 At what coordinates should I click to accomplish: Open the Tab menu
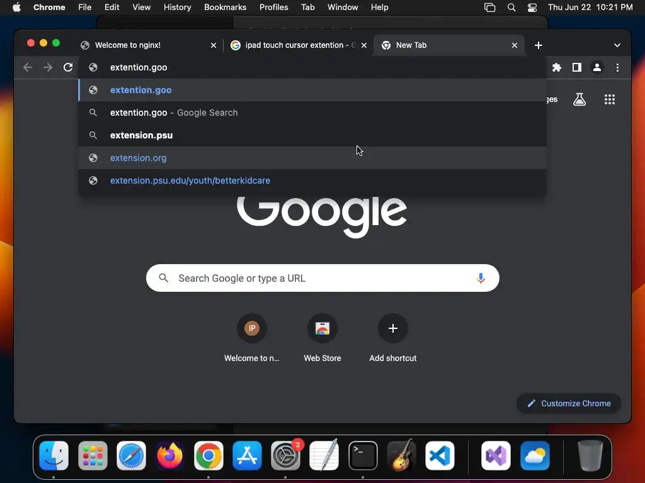coord(307,8)
